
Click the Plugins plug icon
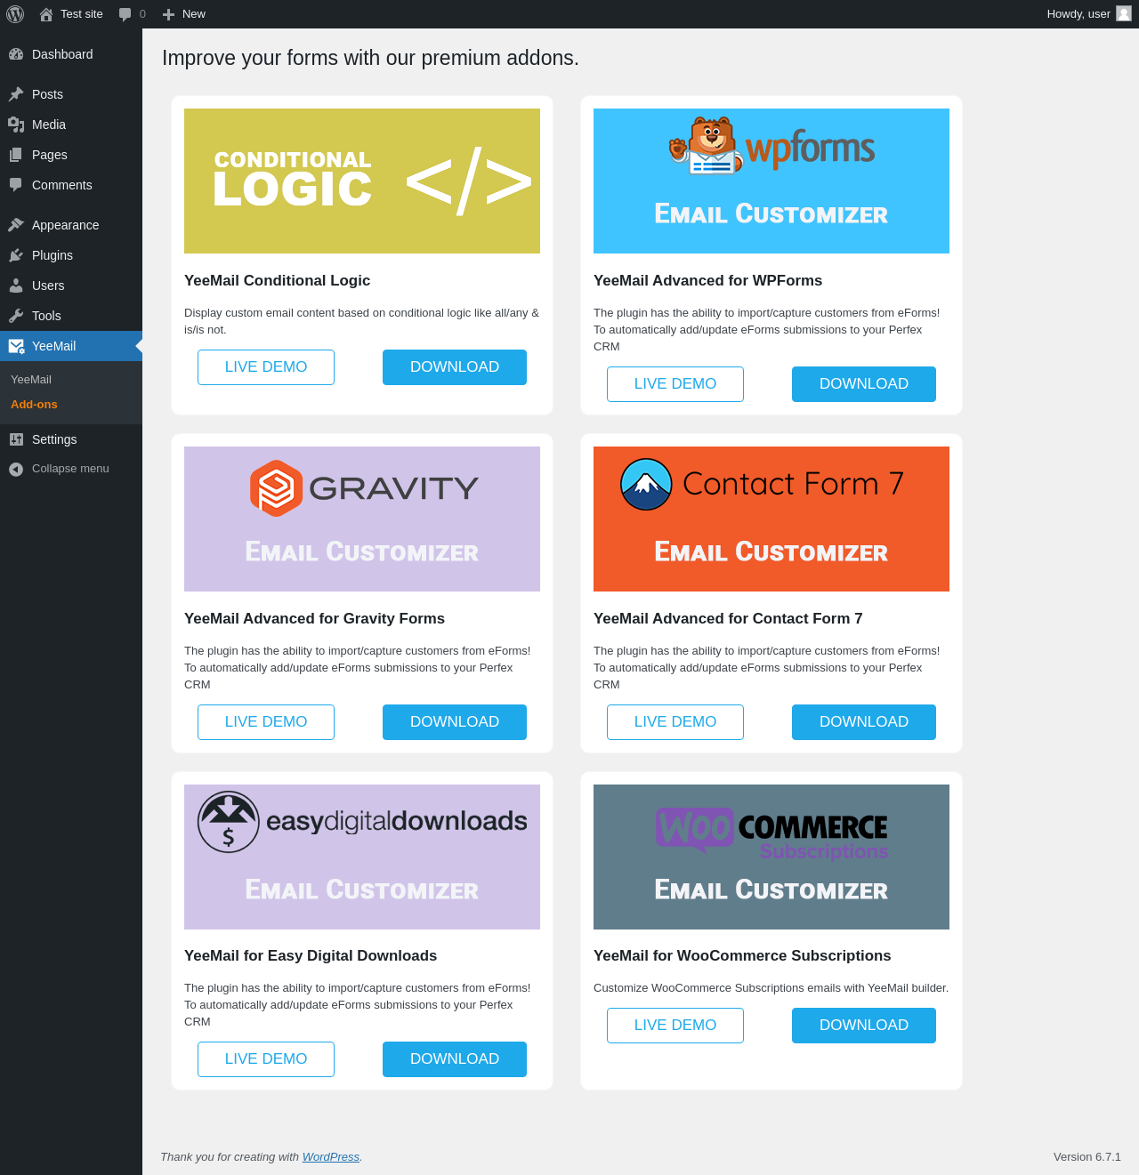(16, 255)
